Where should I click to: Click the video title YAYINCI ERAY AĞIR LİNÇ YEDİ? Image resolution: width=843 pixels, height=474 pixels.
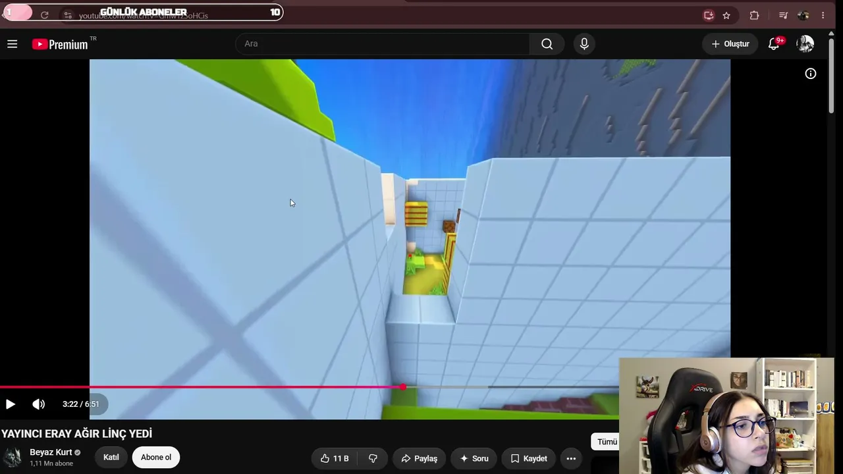click(76, 434)
